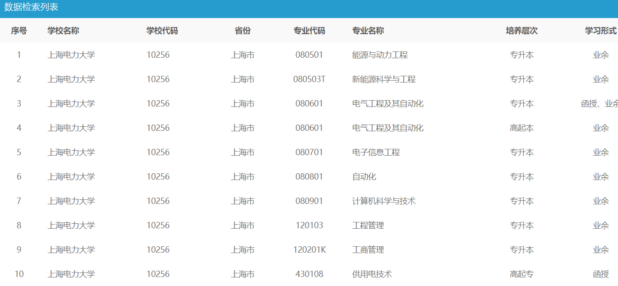Select 电气工程及其自动化 in the 高起本 row
The width and height of the screenshot is (618, 286).
(x=388, y=128)
